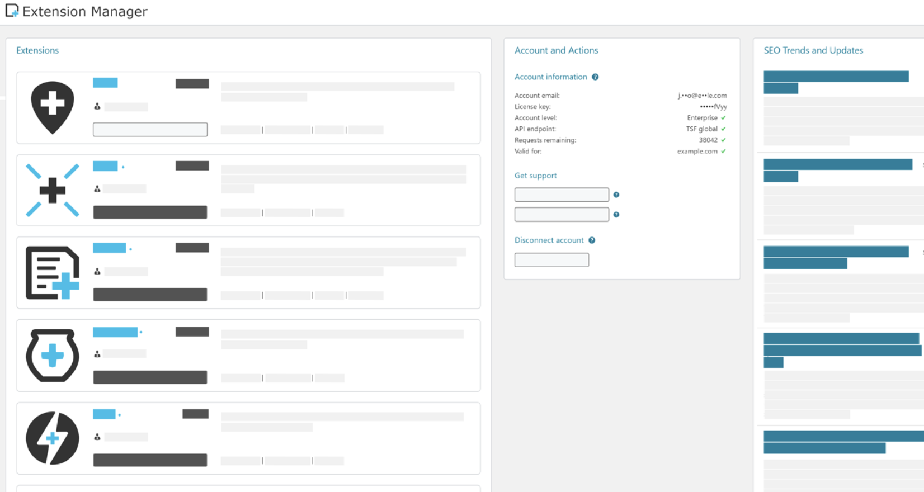The height and width of the screenshot is (492, 924).
Task: Click the Extension Manager page title
Action: [85, 12]
